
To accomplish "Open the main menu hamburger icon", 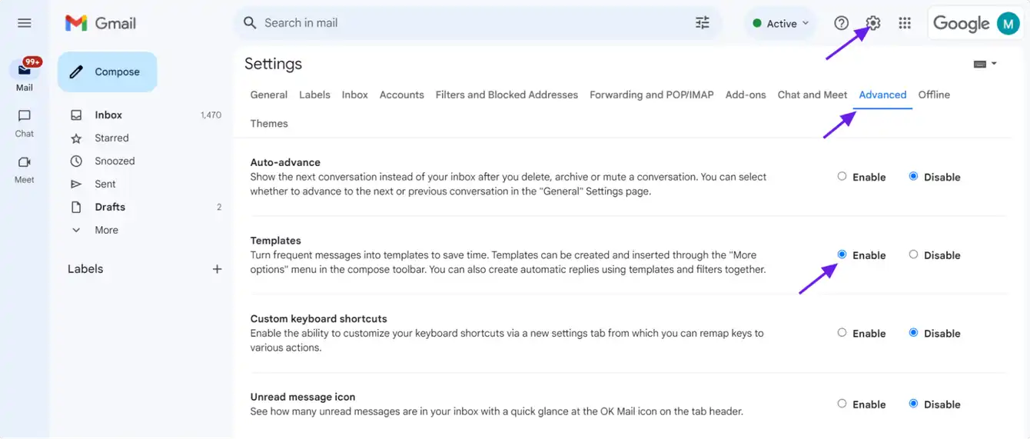I will (25, 23).
